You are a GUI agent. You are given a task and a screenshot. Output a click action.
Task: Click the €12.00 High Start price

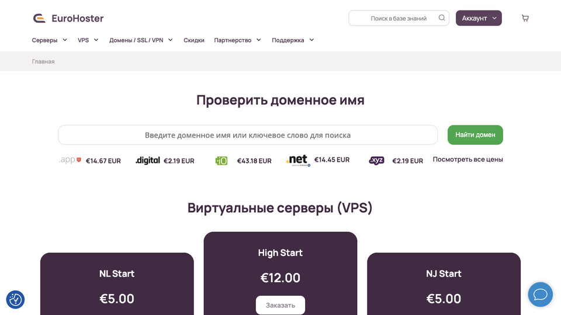(x=280, y=278)
